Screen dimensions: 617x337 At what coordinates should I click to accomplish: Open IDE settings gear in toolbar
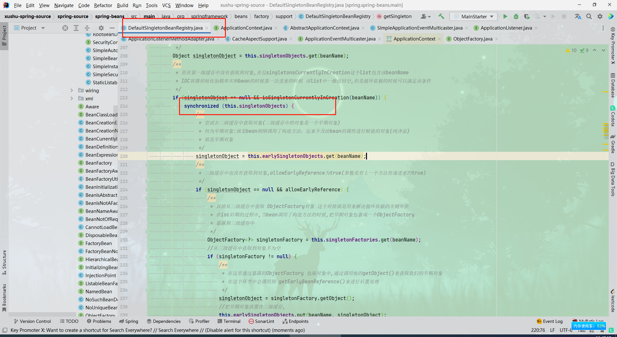[600, 16]
